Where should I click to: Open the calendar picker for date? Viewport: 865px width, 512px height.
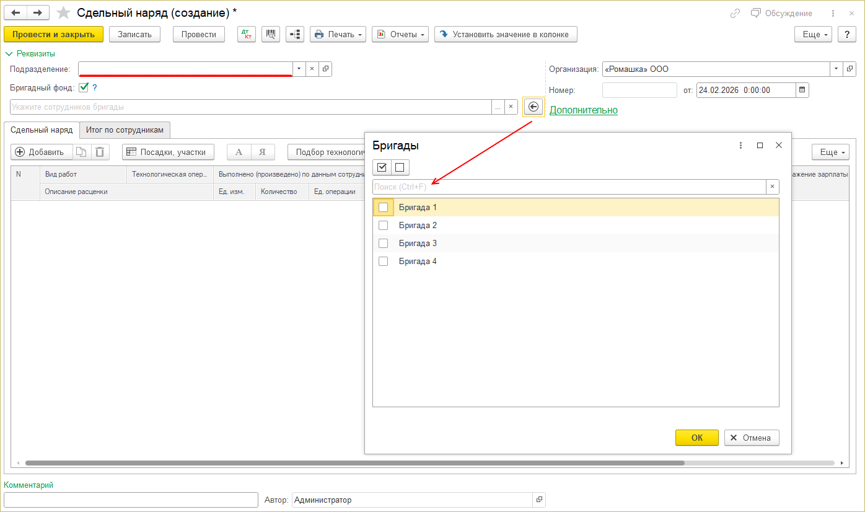pyautogui.click(x=802, y=90)
